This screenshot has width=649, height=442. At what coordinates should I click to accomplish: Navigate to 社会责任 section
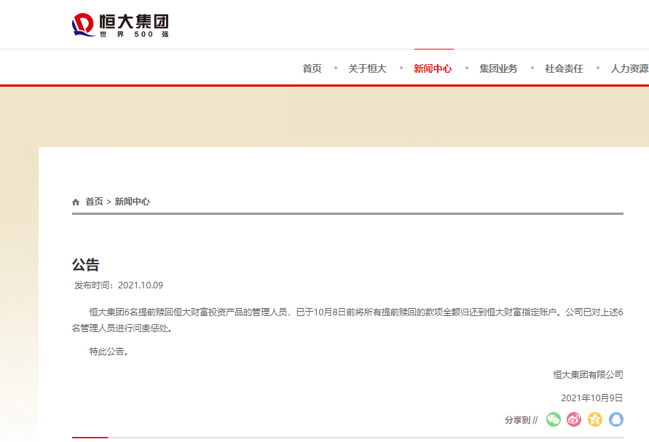(564, 68)
